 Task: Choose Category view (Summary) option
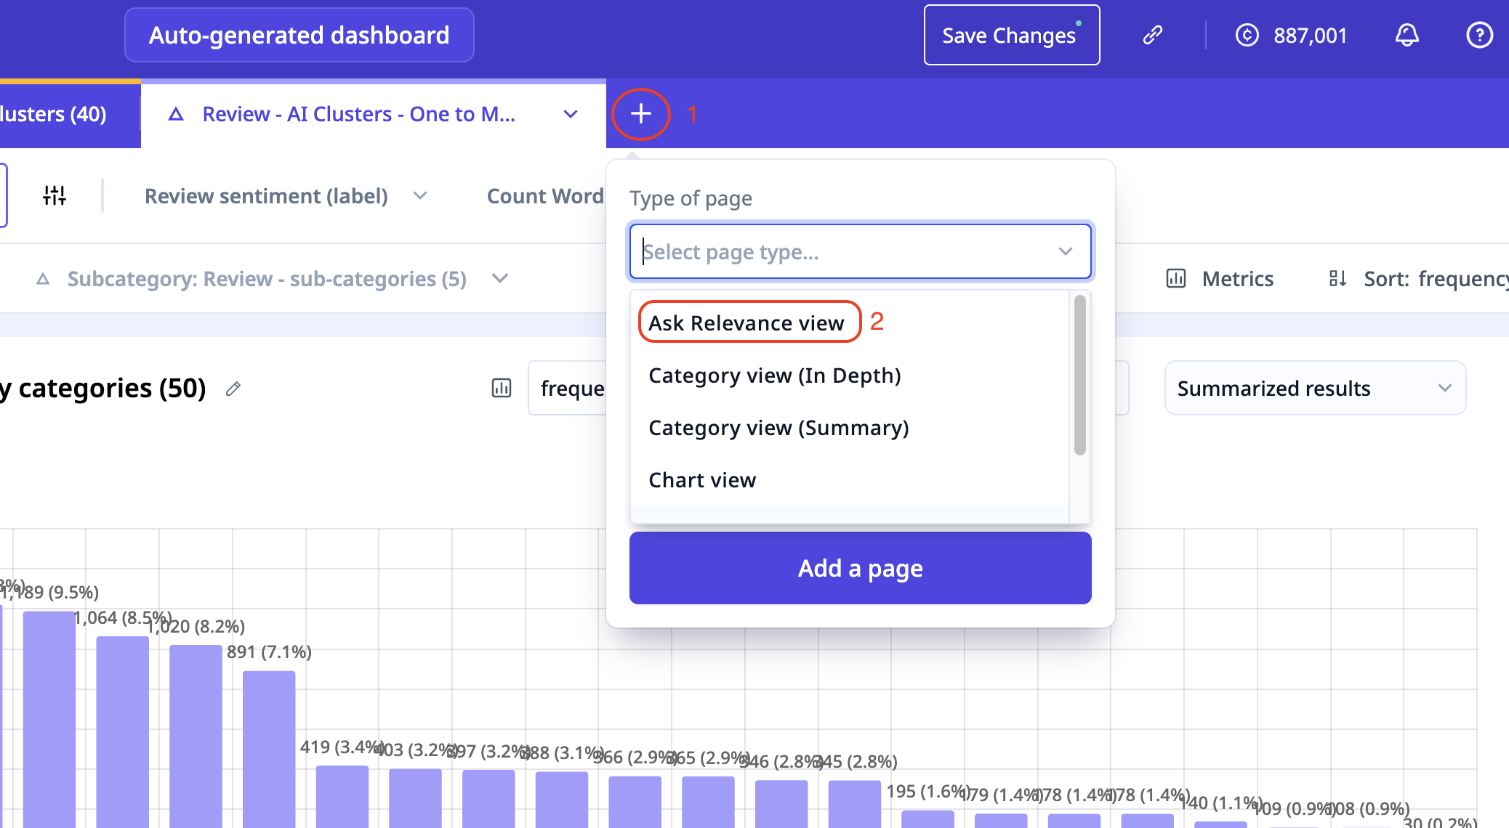click(778, 428)
